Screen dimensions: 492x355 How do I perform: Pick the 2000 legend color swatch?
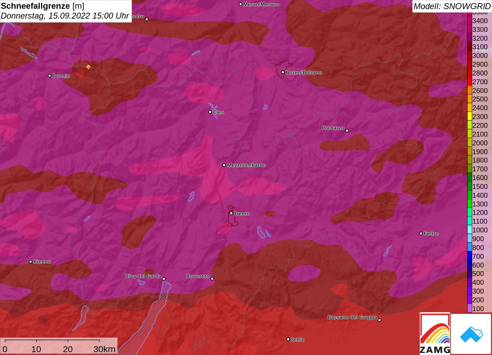(x=470, y=143)
